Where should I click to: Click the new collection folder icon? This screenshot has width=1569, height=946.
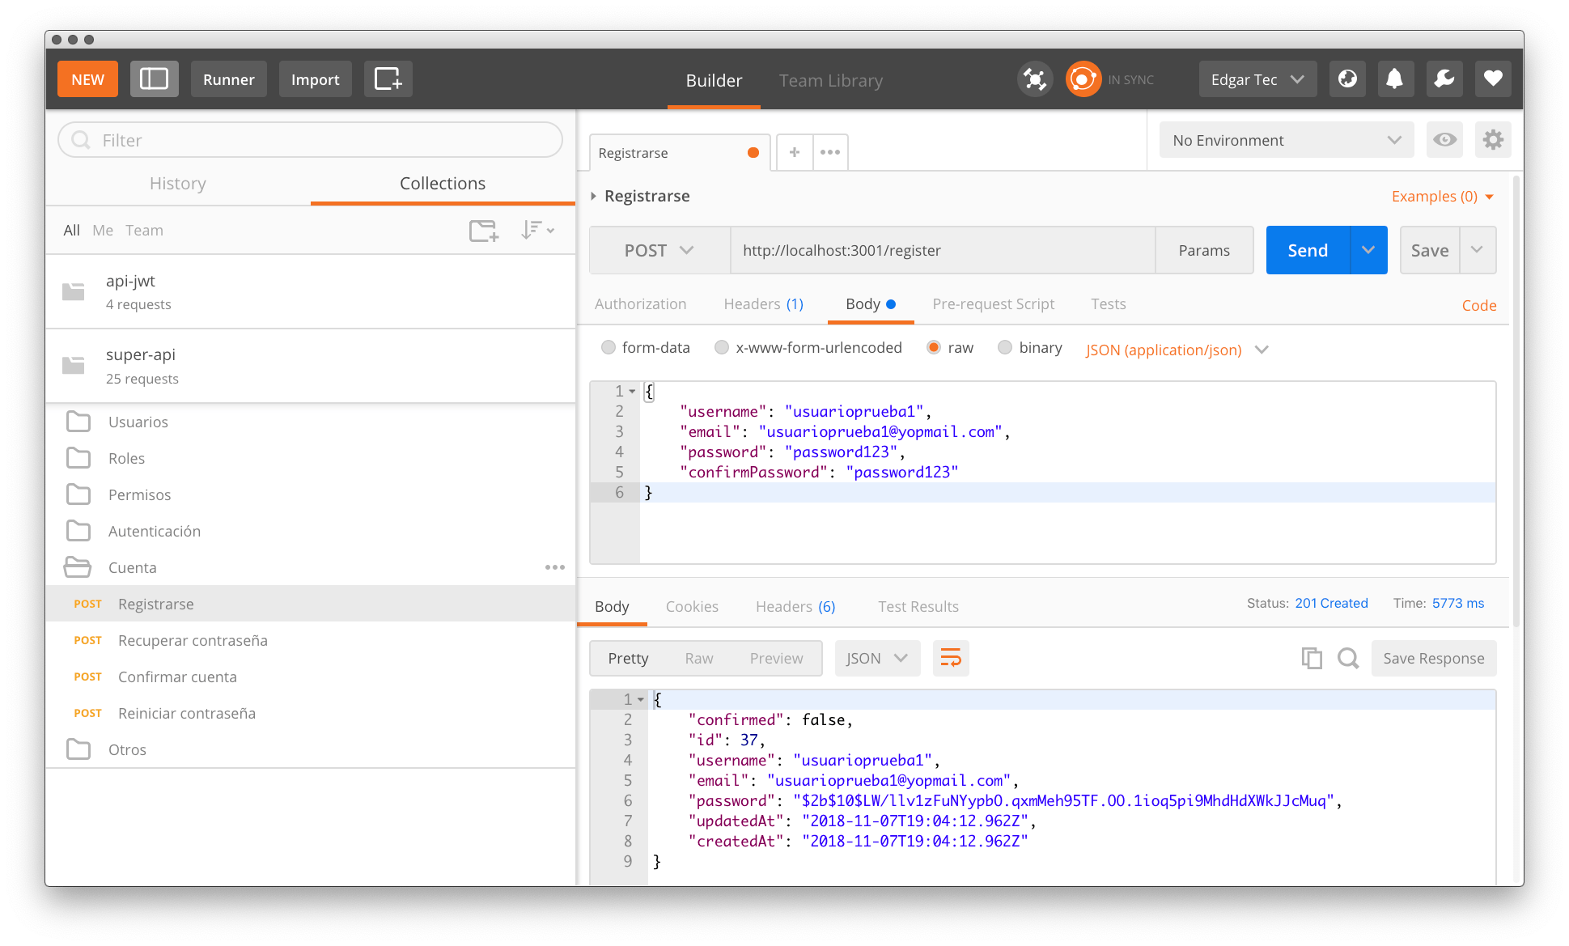pos(484,231)
